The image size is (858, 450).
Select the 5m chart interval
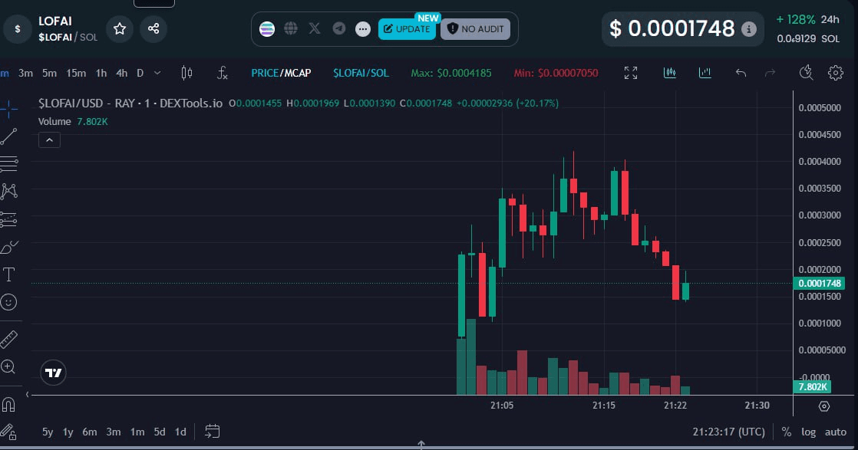[x=49, y=73]
